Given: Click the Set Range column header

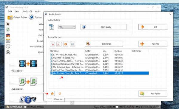Looking at the screenshot, I should (x=140, y=51).
